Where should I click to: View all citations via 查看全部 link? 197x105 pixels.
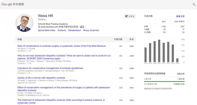pyautogui.click(x=180, y=16)
